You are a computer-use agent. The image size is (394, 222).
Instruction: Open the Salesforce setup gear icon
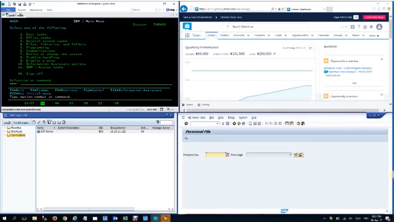365,27
